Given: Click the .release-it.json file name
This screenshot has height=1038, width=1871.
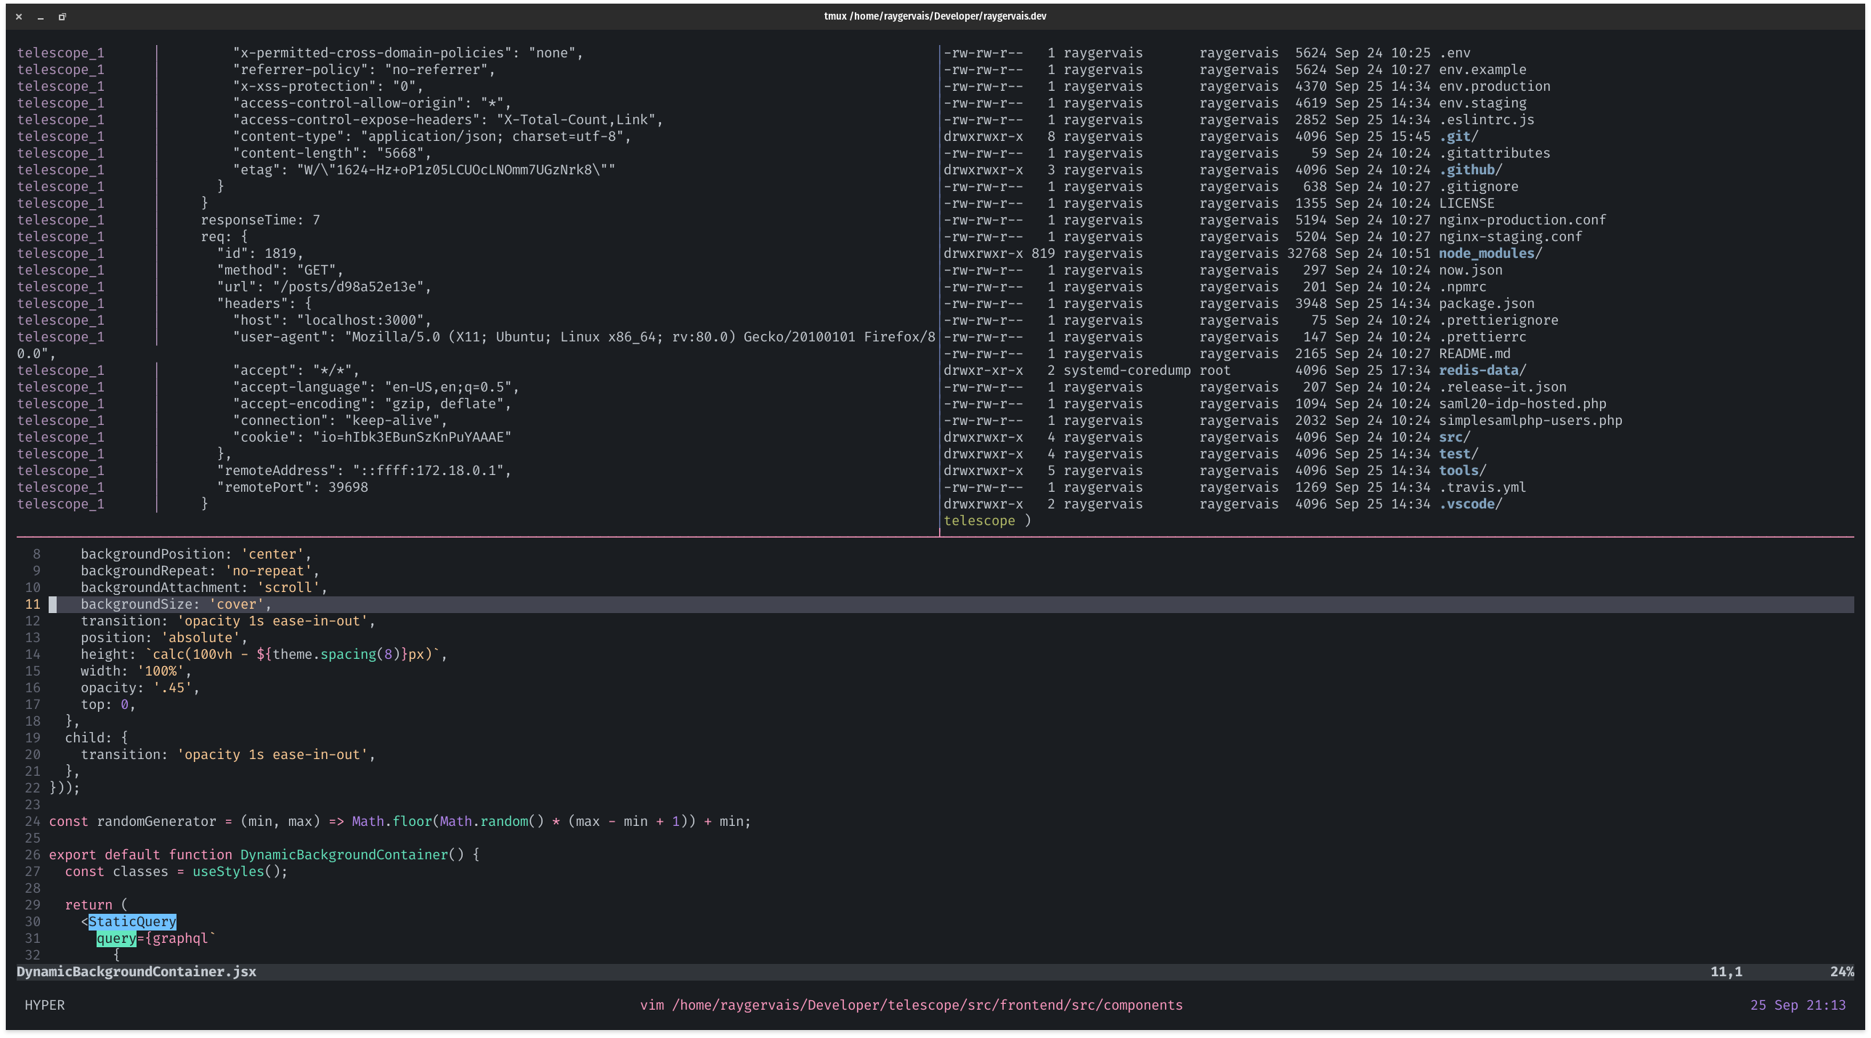Looking at the screenshot, I should click(1503, 387).
